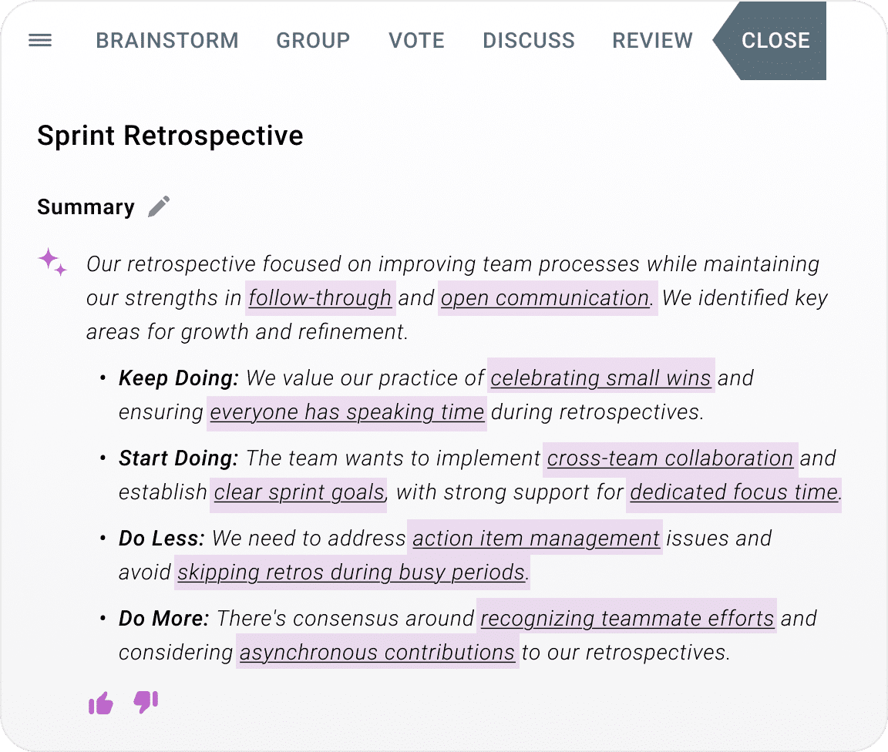Click everyone has speaking time link
The image size is (888, 752).
pyautogui.click(x=347, y=412)
